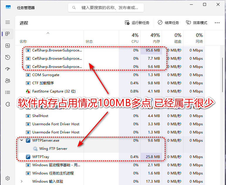
Task: Select the CefSharp row using 7.7 MB
Action: click(x=110, y=59)
